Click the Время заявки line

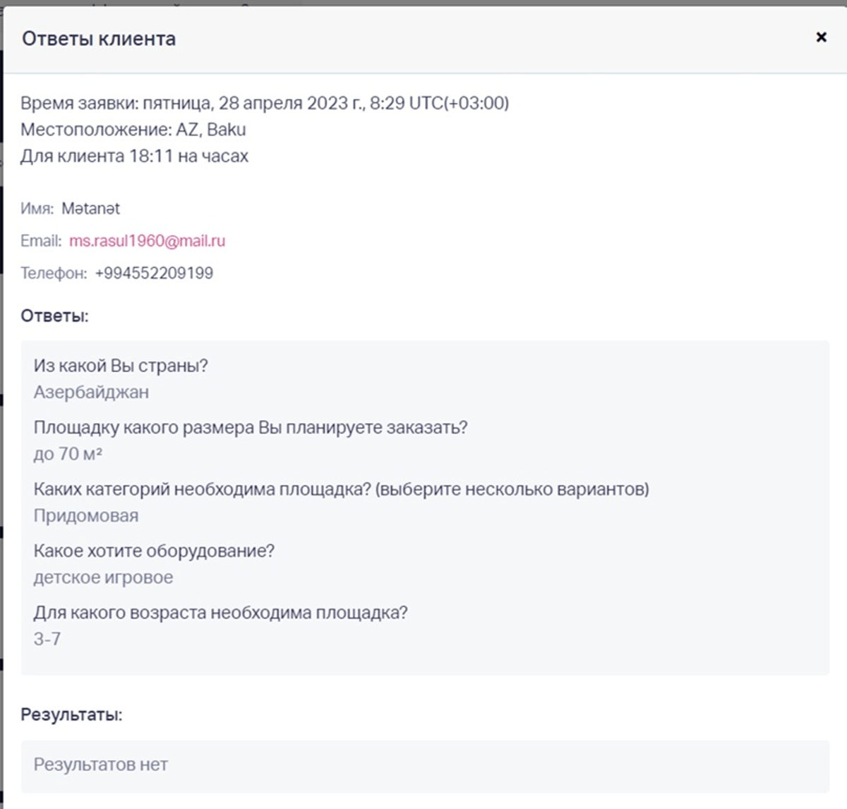(265, 103)
